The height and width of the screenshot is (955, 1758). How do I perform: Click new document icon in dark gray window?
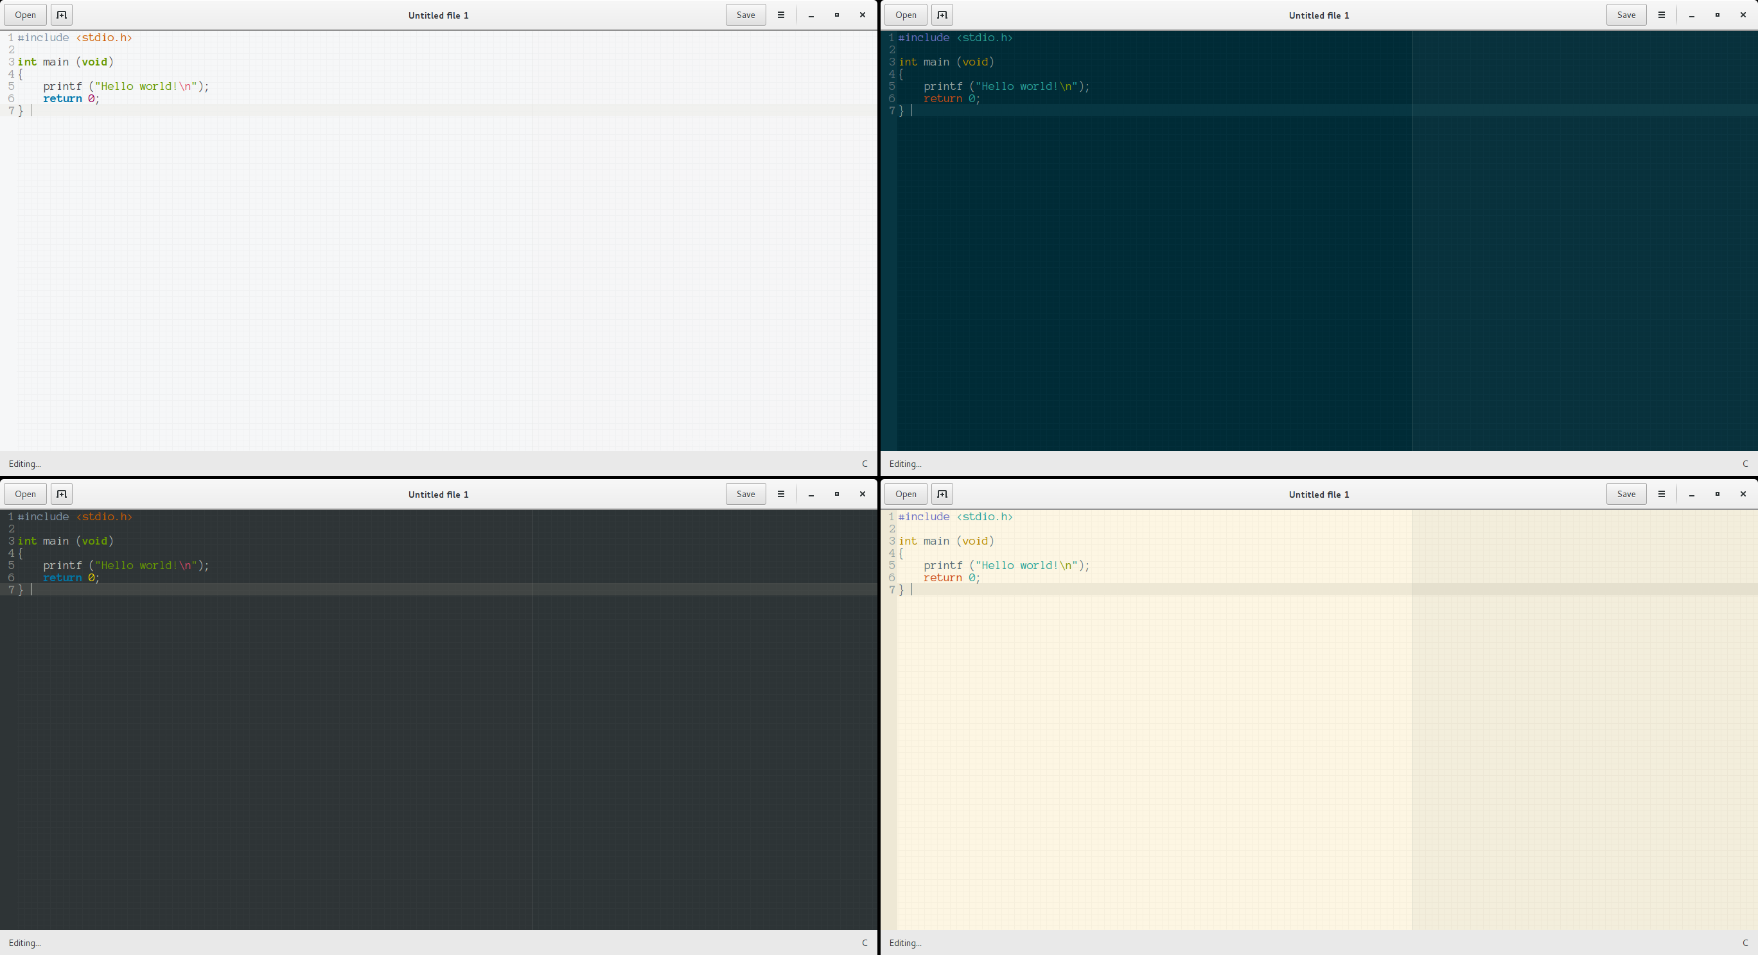(x=62, y=494)
